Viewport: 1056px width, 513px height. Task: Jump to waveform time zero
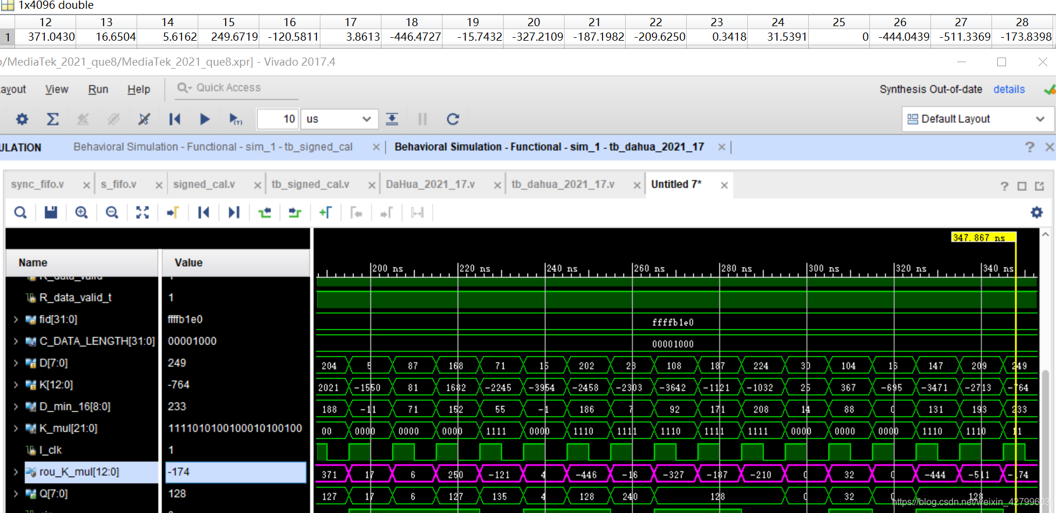click(x=204, y=213)
